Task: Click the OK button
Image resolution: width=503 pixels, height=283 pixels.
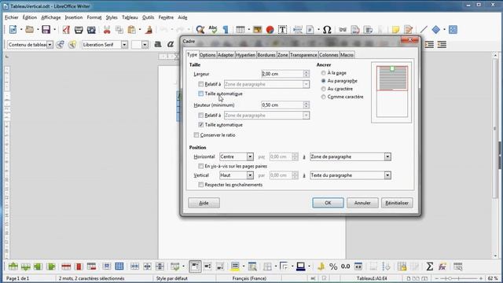Action: pos(328,203)
